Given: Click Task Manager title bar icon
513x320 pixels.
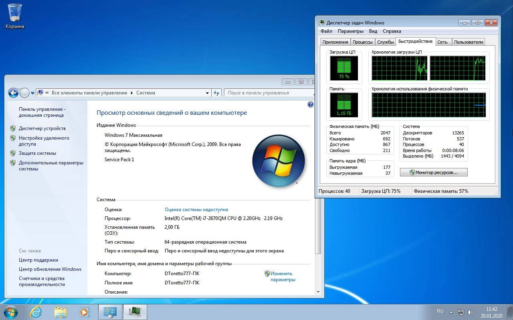Looking at the screenshot, I should tap(322, 23).
